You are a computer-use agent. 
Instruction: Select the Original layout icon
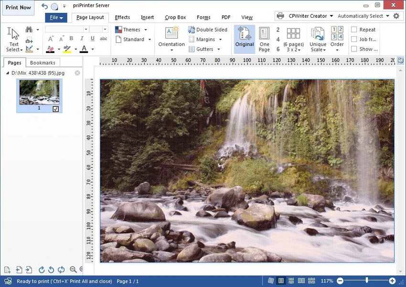245,39
